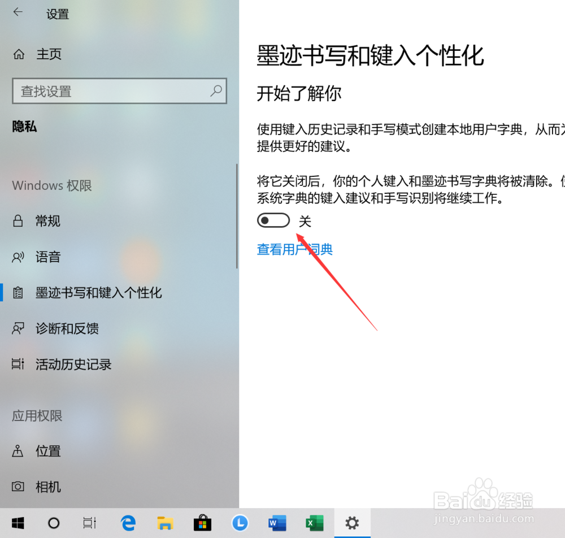Open 活动历史记录 page
Screen dimensions: 565x538
click(73, 365)
